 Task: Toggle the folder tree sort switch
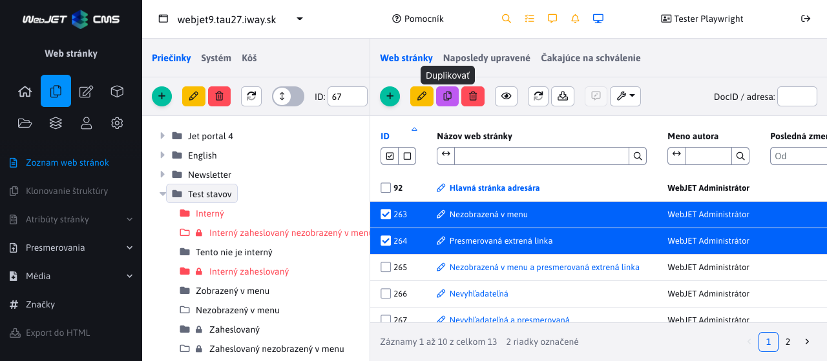pos(288,97)
